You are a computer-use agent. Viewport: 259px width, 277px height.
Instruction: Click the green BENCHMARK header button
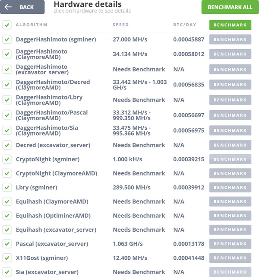(x=230, y=25)
